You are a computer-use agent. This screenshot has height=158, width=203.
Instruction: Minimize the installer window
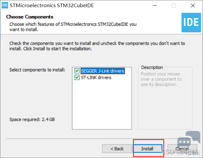[155, 6]
